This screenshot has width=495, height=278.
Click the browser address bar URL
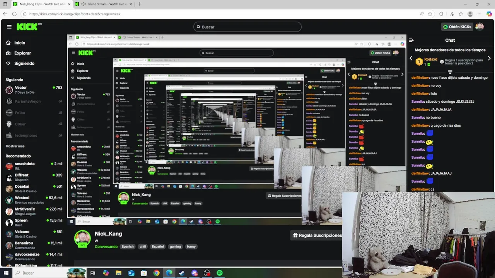[75, 14]
